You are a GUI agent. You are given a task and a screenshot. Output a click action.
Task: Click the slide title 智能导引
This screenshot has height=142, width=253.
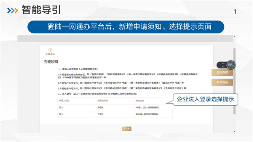41,10
